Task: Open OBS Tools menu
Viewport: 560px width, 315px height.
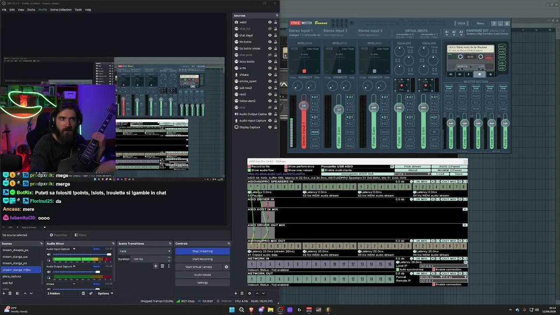Action: tap(78, 10)
